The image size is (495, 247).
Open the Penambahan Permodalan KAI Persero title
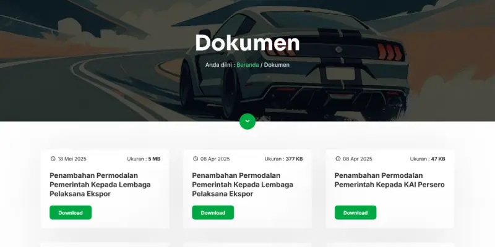[390, 180]
